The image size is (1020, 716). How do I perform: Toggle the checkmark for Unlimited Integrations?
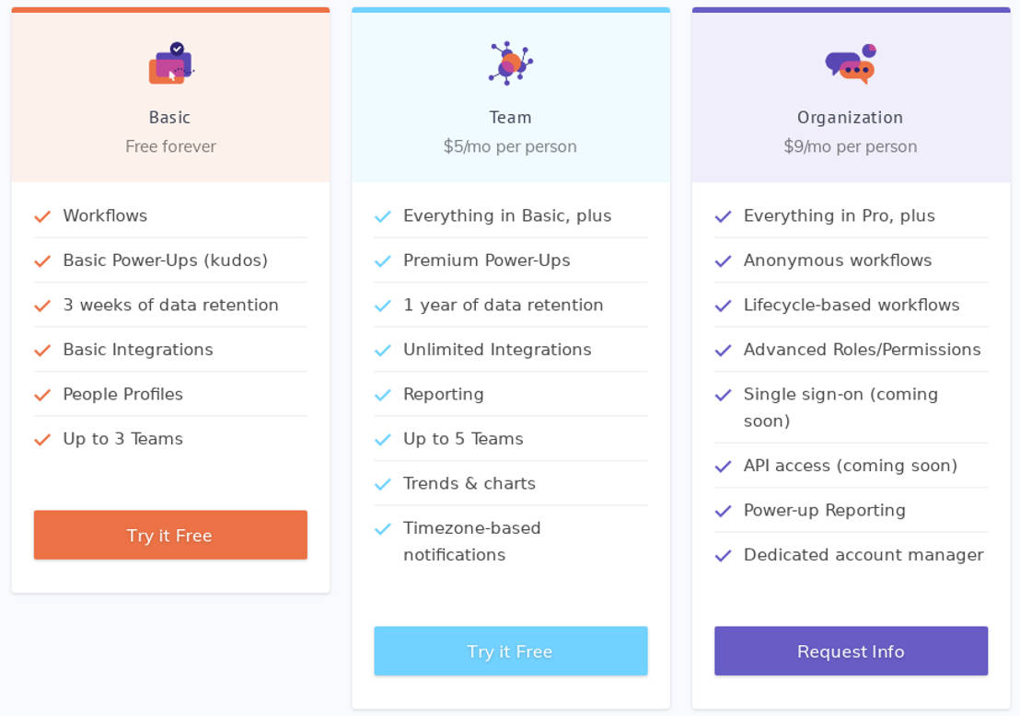pos(382,350)
